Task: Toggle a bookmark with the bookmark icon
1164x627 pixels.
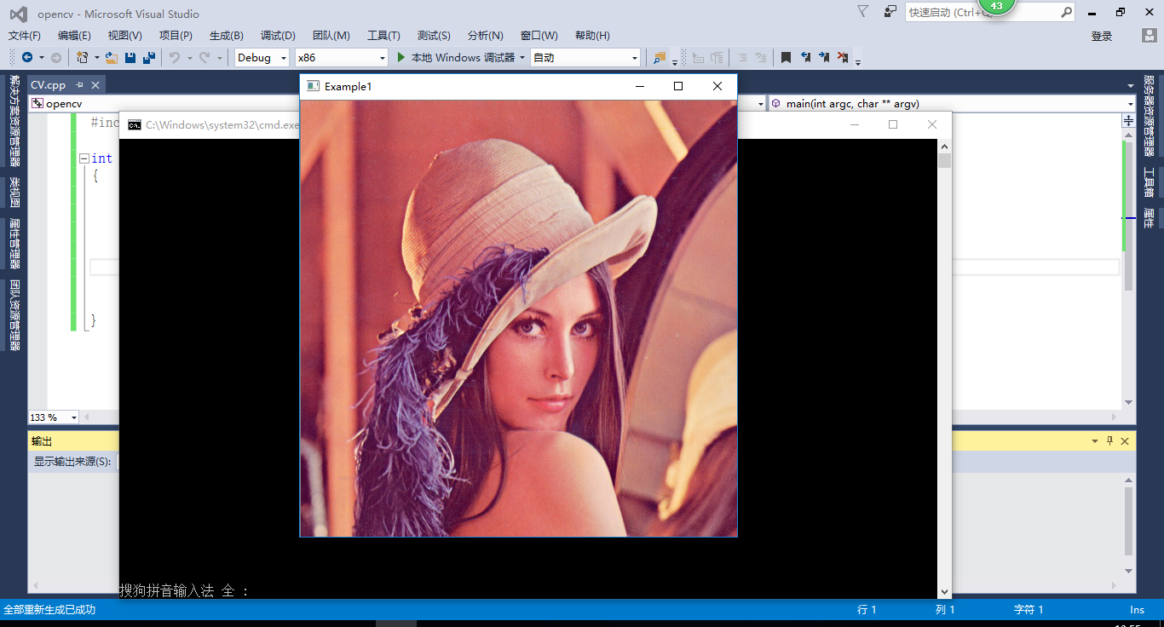Action: click(786, 57)
